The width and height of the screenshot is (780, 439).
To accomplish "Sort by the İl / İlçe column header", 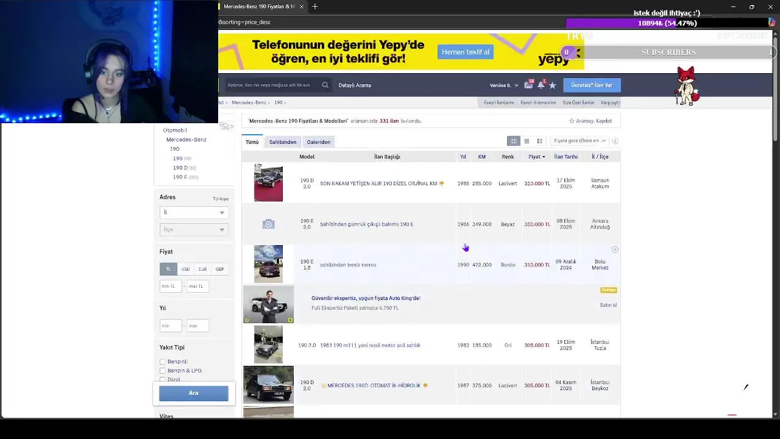I will [600, 157].
